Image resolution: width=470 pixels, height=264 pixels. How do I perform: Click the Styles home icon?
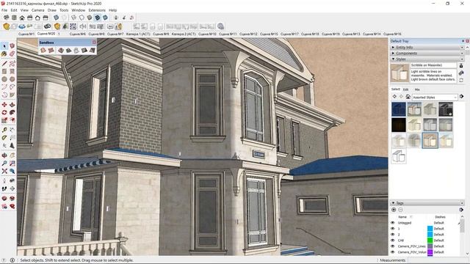408,97
